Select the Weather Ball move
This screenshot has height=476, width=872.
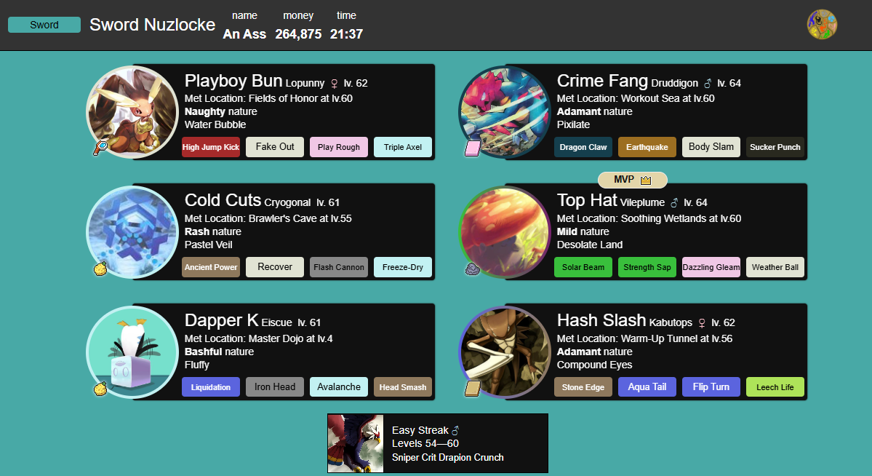[x=775, y=267]
